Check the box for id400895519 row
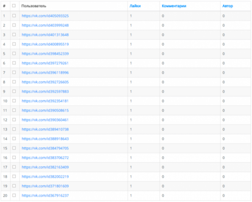This screenshot has width=252, height=202. [x=14, y=44]
